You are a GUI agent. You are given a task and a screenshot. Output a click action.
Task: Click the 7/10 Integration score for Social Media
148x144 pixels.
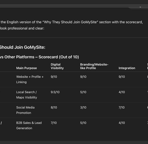click(122, 107)
